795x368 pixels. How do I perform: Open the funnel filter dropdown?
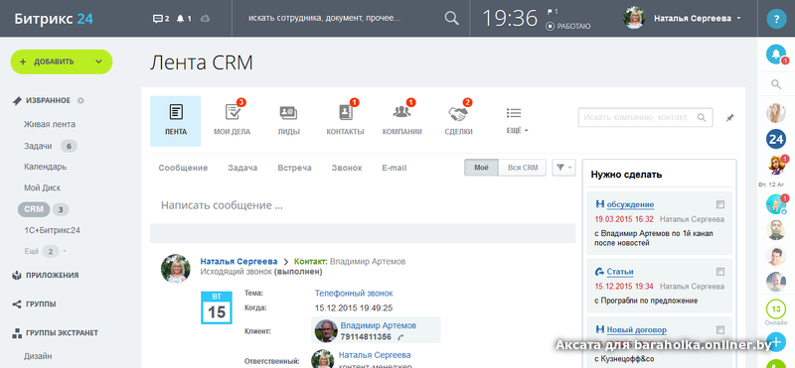[563, 168]
